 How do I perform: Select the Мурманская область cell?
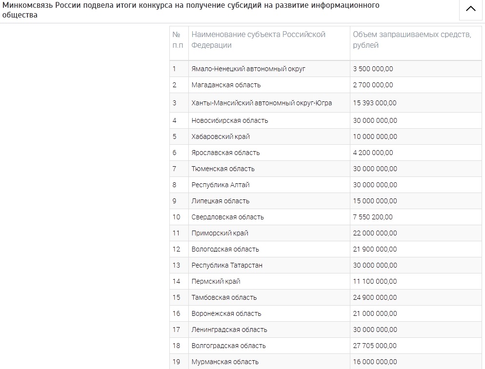(x=225, y=362)
